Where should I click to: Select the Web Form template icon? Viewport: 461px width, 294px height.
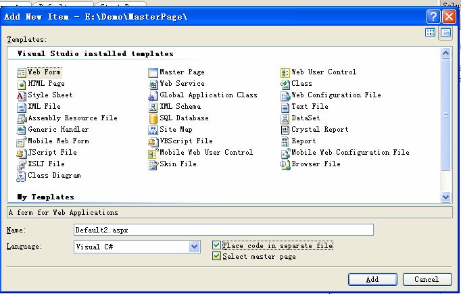22,72
